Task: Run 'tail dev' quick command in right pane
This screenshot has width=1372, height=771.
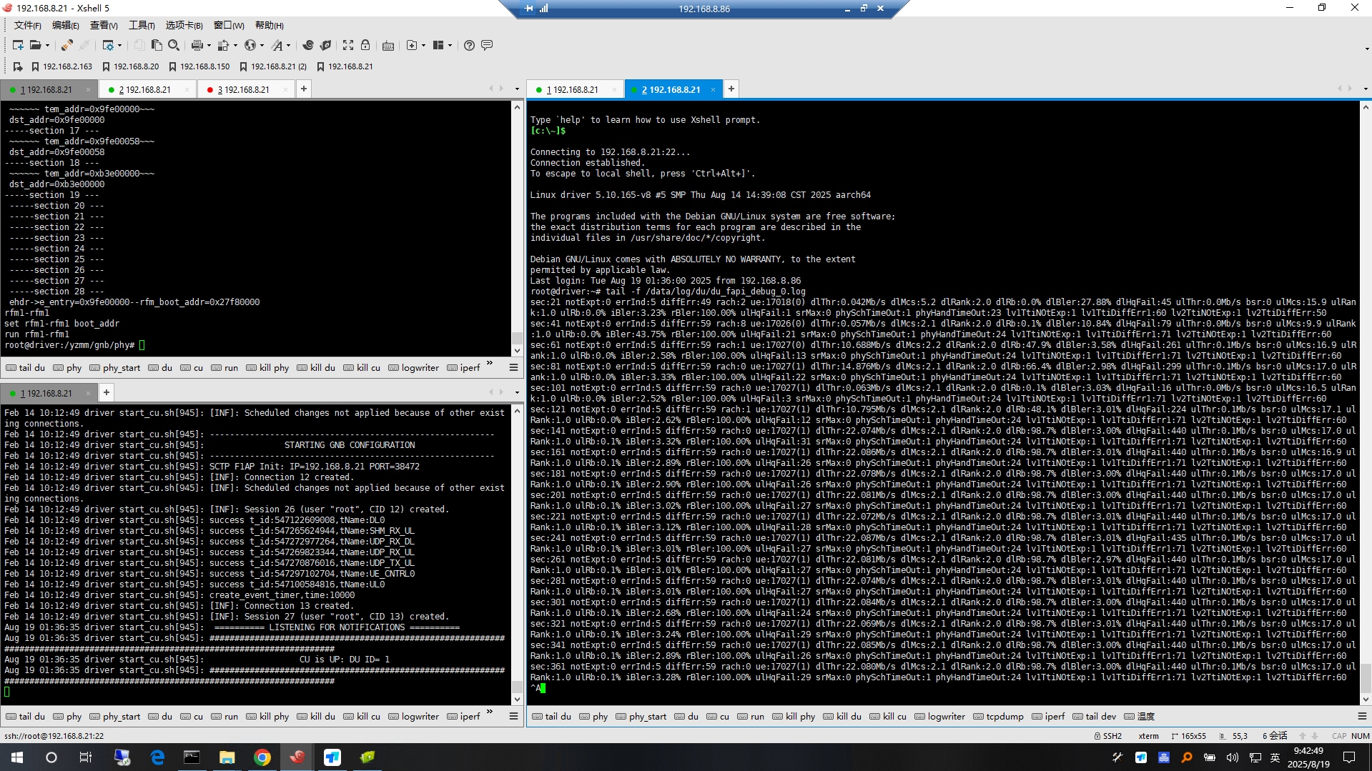Action: [x=1094, y=716]
